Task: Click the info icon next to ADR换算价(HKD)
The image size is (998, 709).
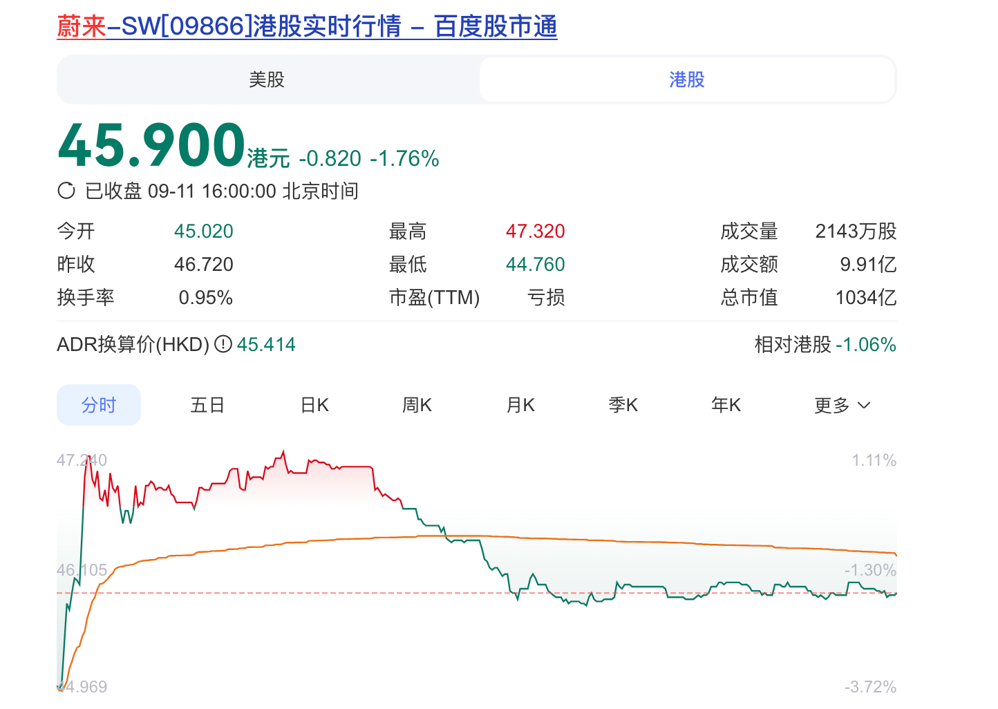Action: (223, 344)
